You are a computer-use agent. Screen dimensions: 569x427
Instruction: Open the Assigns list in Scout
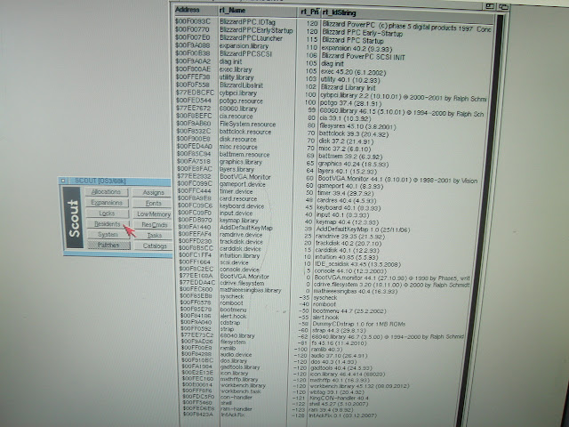153,192
